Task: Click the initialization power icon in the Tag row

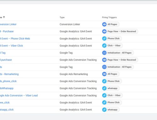Action: [104, 53]
